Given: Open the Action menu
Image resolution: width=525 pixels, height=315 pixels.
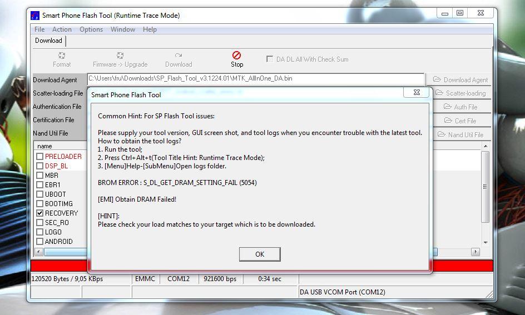Looking at the screenshot, I should 62,29.
